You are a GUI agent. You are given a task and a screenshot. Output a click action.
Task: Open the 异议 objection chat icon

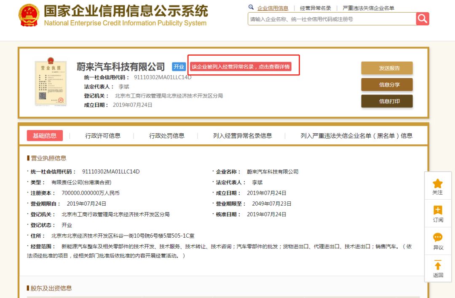[x=438, y=238]
